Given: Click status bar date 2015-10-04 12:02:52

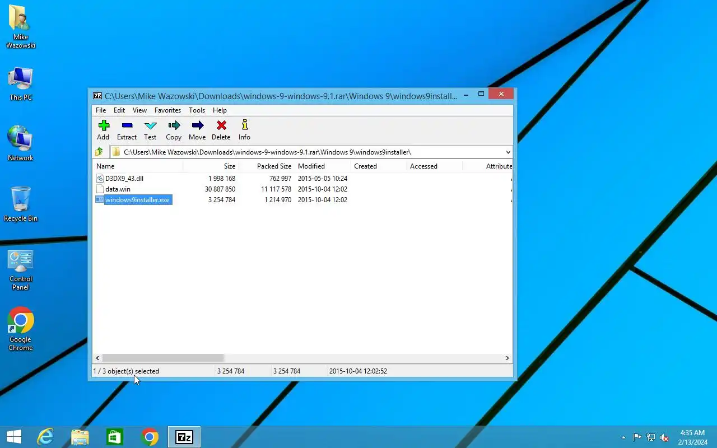Looking at the screenshot, I should click(x=358, y=371).
